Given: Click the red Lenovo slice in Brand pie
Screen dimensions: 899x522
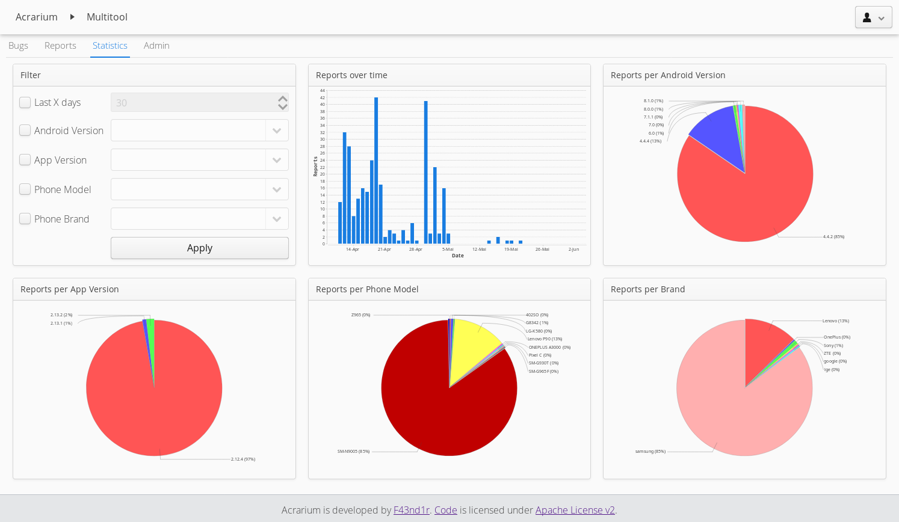Looking at the screenshot, I should tap(763, 346).
